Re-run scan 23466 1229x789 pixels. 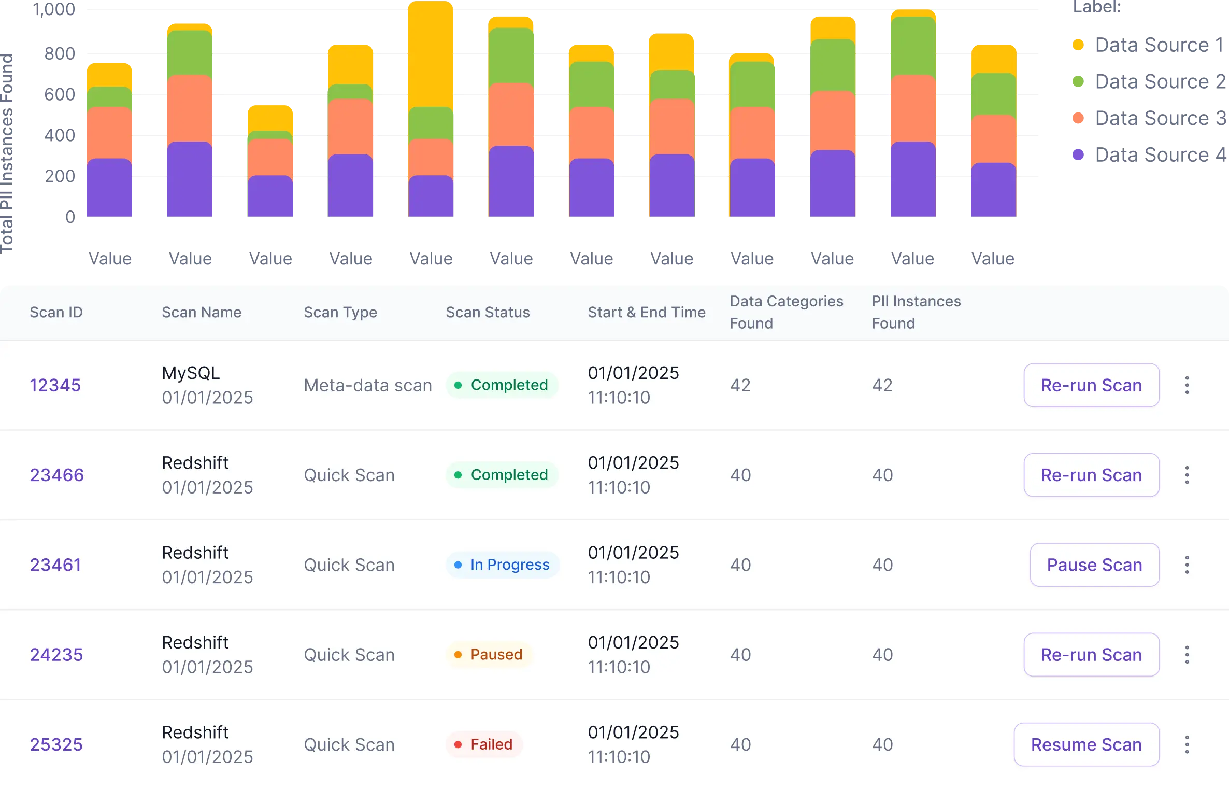(x=1091, y=475)
